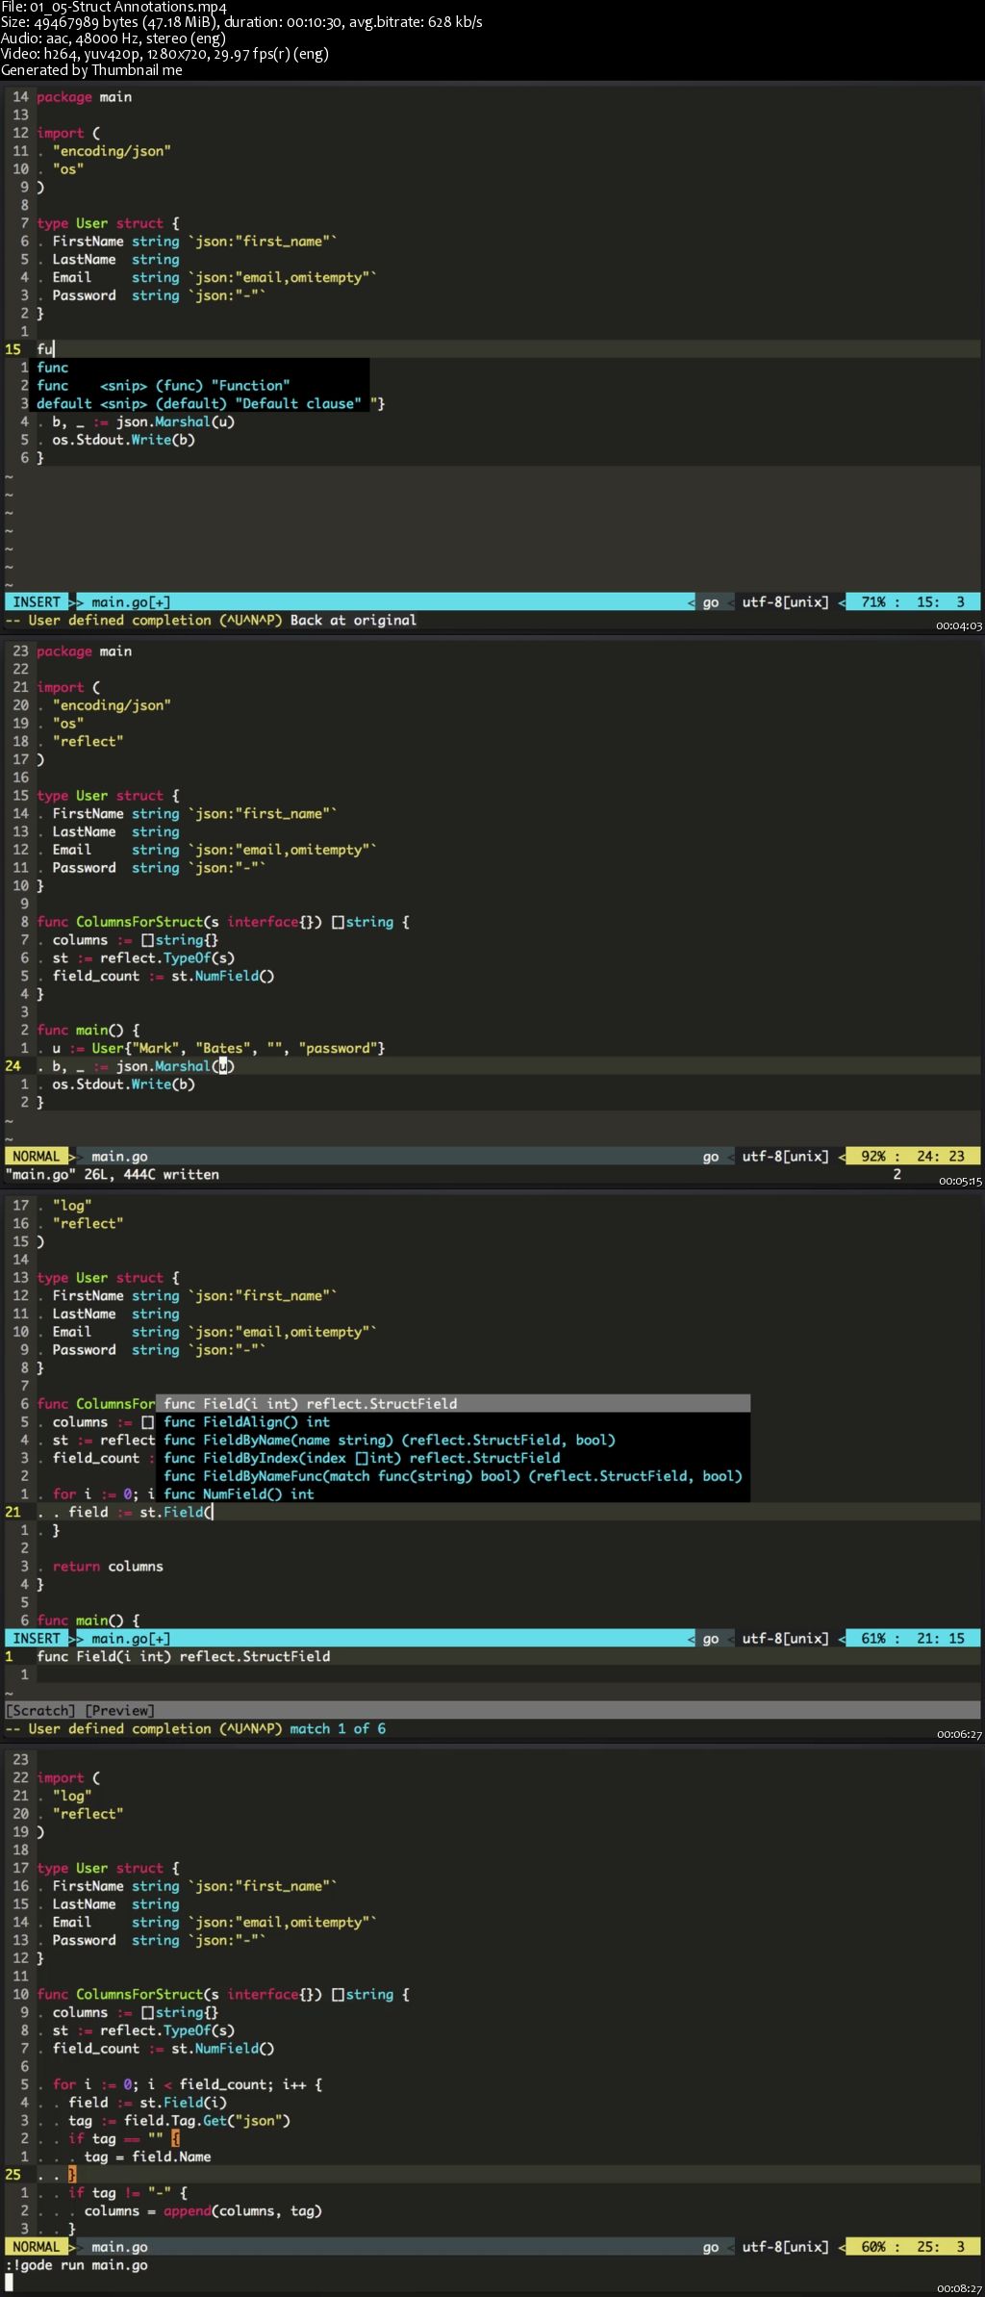Click the '15: 3' cursor position indicator

[941, 602]
